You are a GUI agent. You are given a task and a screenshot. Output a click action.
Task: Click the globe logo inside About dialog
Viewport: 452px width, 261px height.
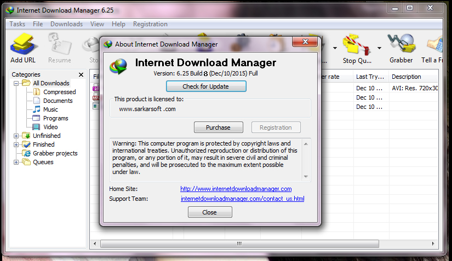pyautogui.click(x=118, y=66)
